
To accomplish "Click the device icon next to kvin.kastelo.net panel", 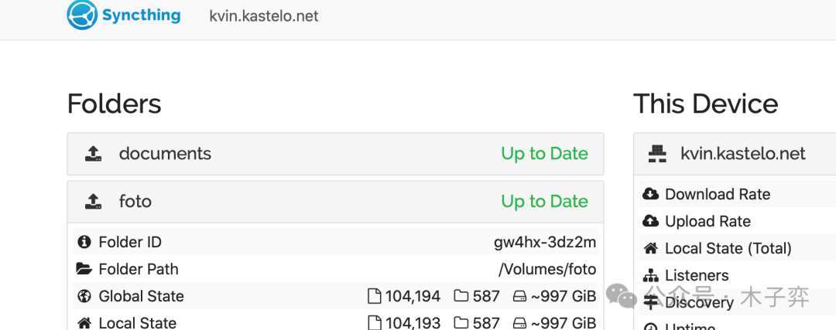I will 657,154.
